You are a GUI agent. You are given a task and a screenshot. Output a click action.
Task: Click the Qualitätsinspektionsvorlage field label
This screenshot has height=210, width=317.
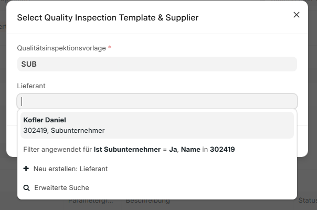click(x=61, y=48)
